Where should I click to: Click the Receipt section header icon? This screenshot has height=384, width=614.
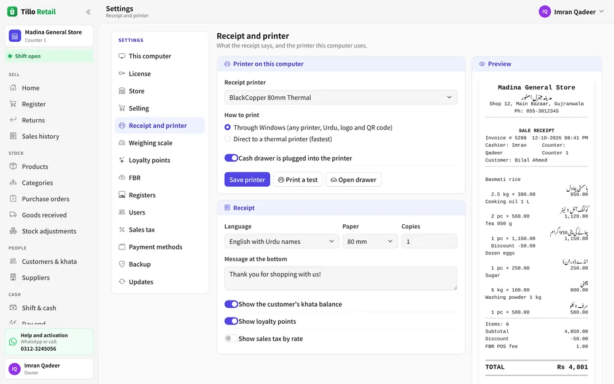coord(227,208)
